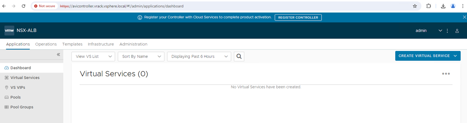Open the View VS List dropdown
The image size is (467, 123).
pos(93,57)
